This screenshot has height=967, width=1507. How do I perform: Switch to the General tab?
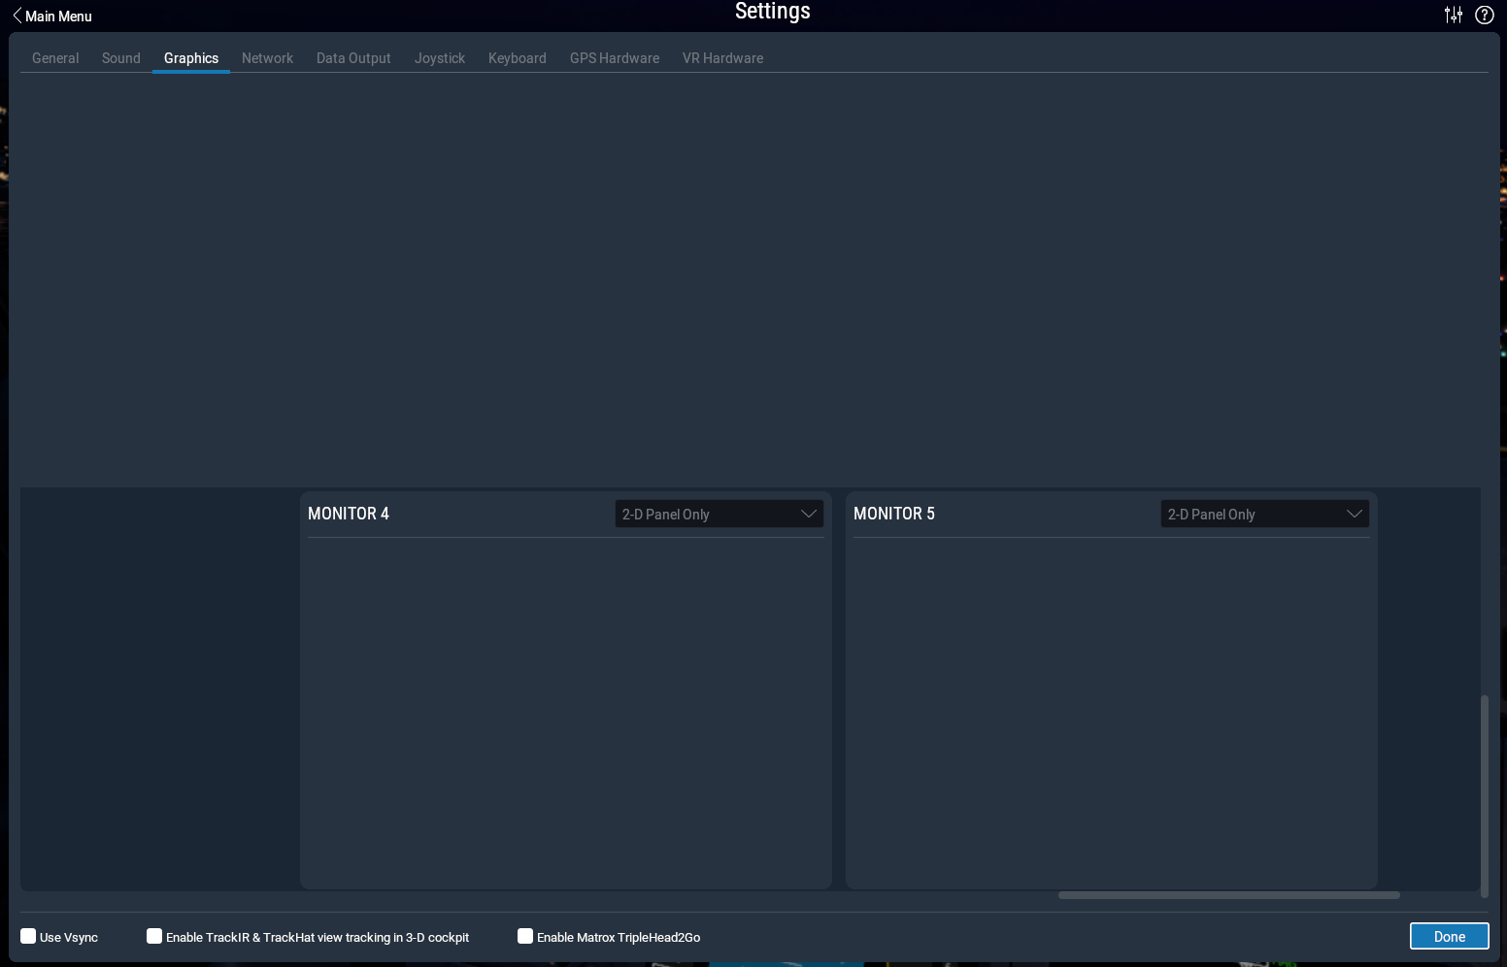pyautogui.click(x=55, y=58)
